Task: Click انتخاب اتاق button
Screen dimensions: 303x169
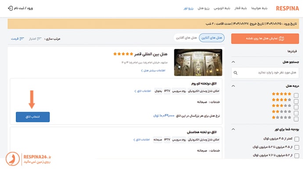Action: pyautogui.click(x=32, y=117)
